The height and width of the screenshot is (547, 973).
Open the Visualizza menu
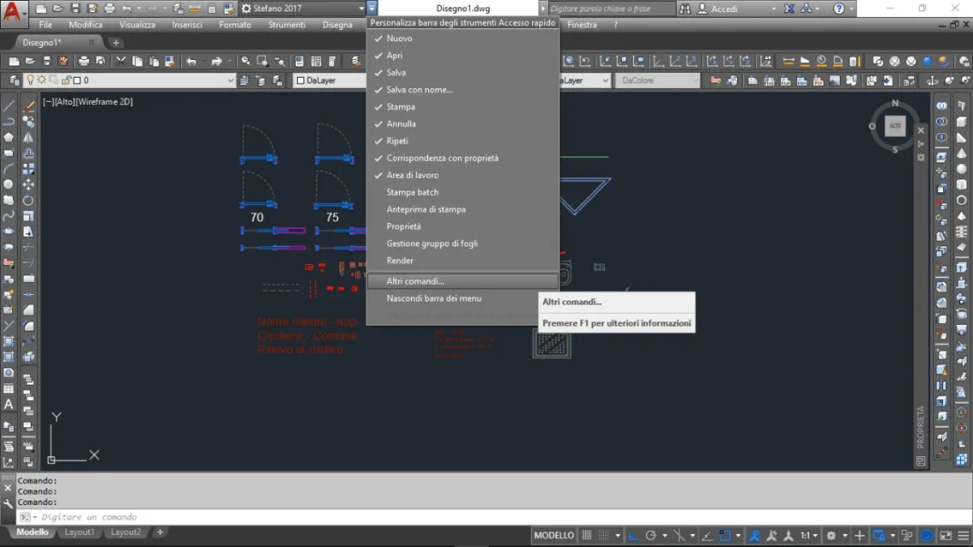point(138,25)
